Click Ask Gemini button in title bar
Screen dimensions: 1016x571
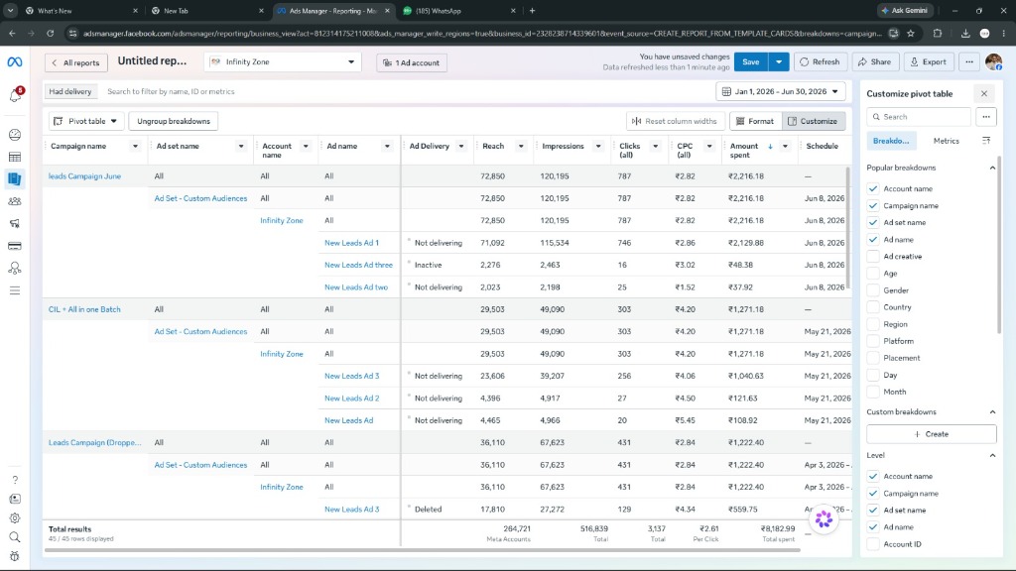tap(905, 10)
